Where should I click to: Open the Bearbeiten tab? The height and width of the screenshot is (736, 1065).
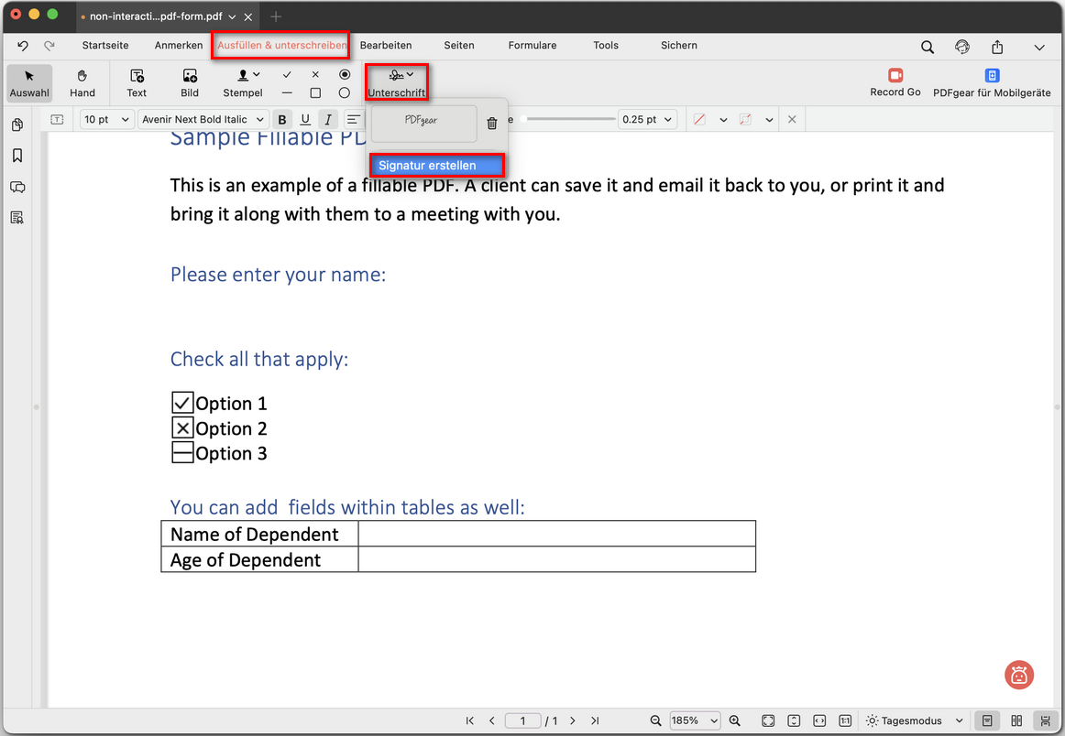(x=386, y=46)
